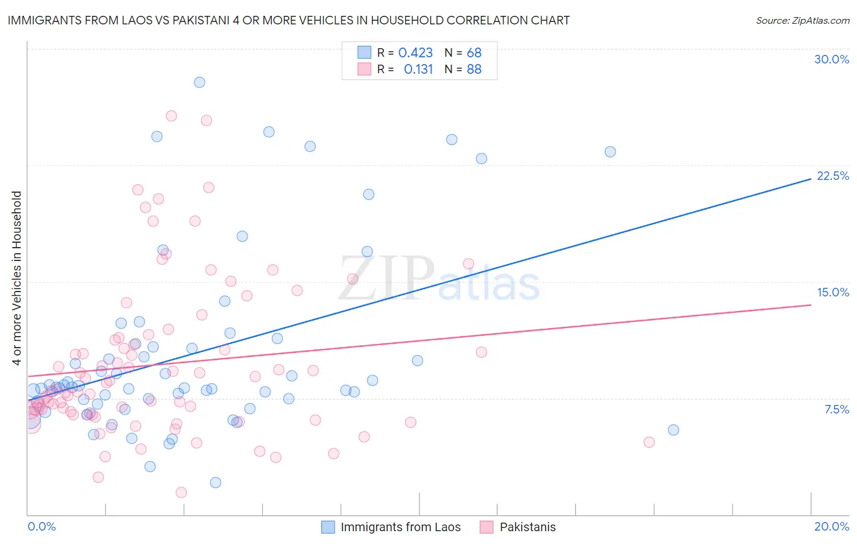Click the highest blue data point near 28%

pos(199,82)
